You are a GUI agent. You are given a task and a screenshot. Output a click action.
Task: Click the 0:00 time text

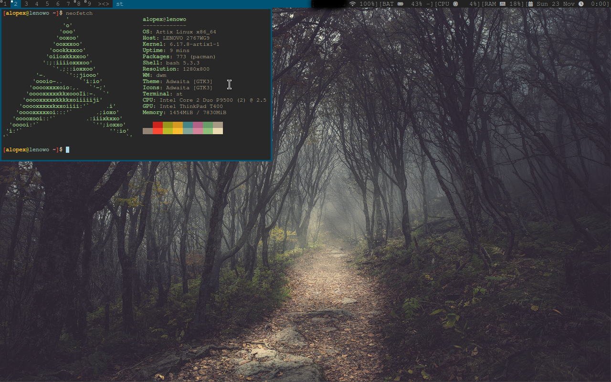(x=599, y=4)
